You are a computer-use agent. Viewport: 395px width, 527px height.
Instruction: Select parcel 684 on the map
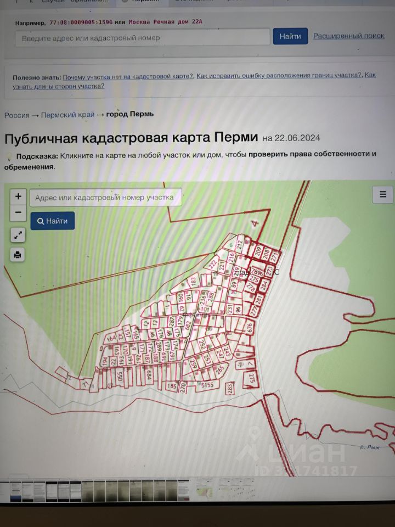click(149, 375)
